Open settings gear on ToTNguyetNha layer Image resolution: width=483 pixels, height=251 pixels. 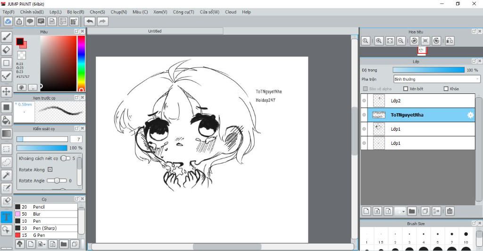click(x=470, y=115)
